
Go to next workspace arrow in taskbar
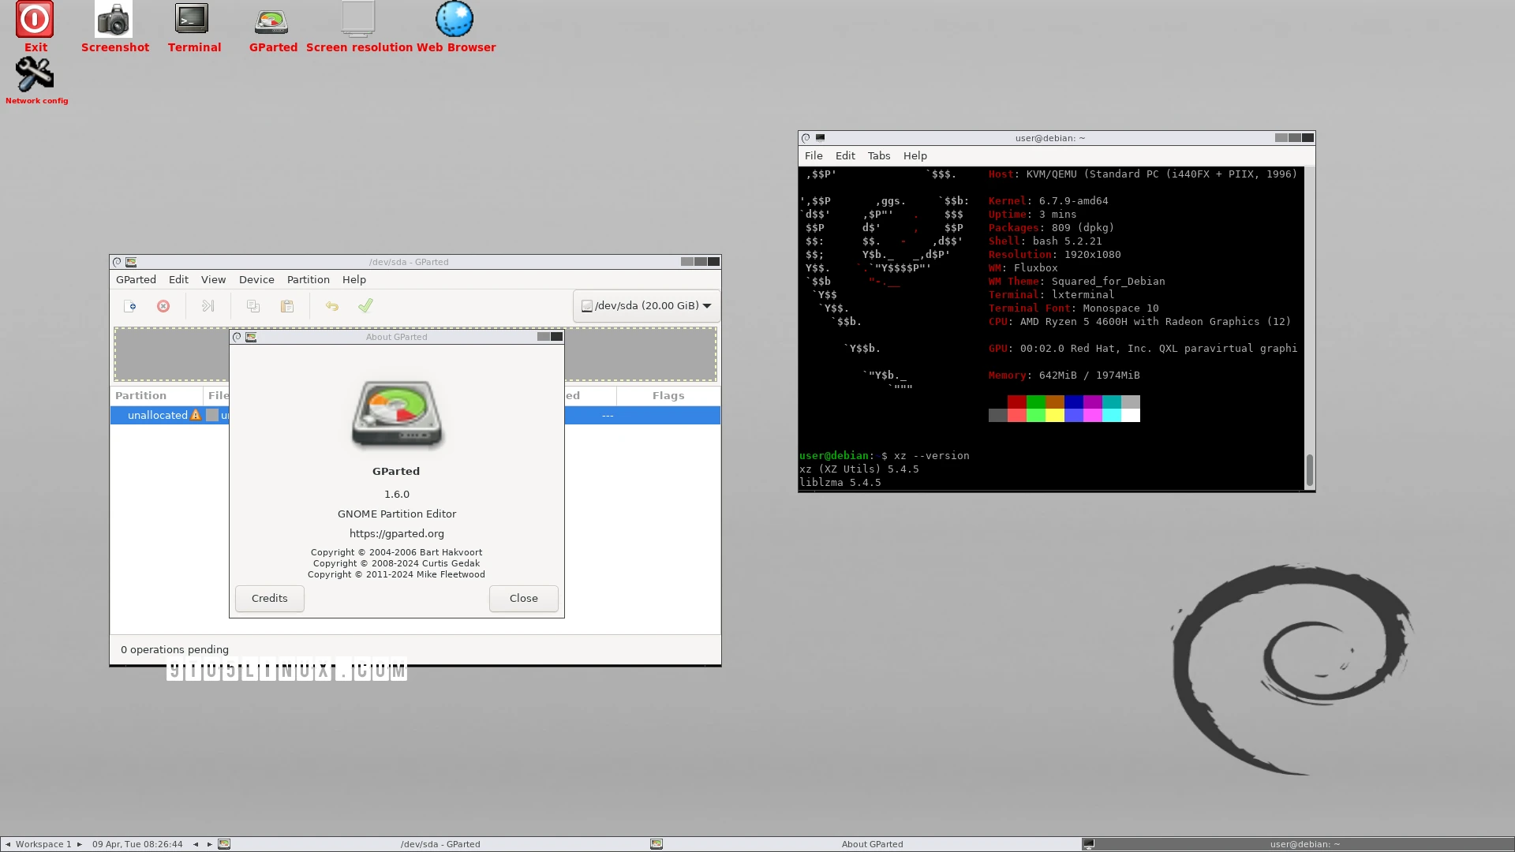click(79, 844)
